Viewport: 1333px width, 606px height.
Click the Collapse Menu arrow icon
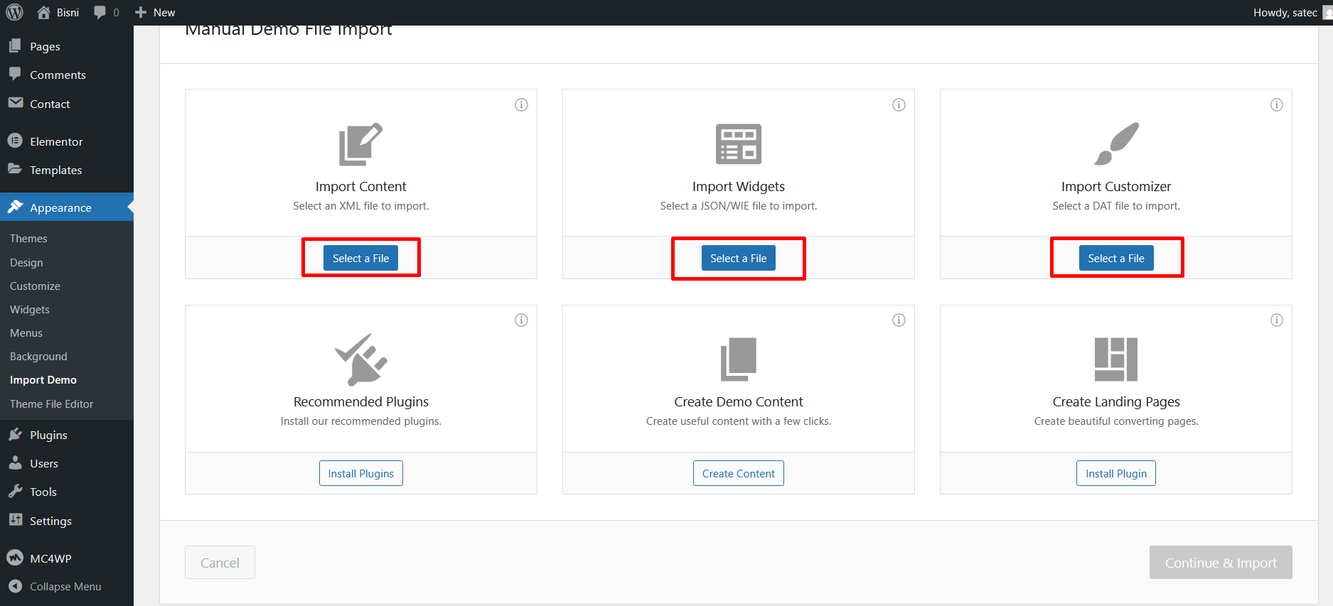tap(15, 586)
